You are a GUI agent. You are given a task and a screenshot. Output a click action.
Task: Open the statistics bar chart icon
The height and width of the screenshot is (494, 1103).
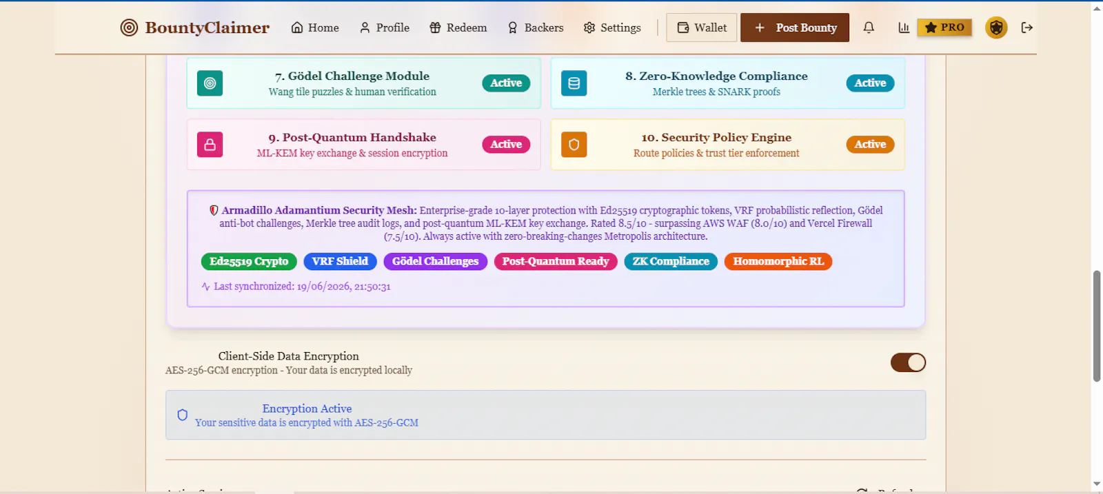pos(904,28)
